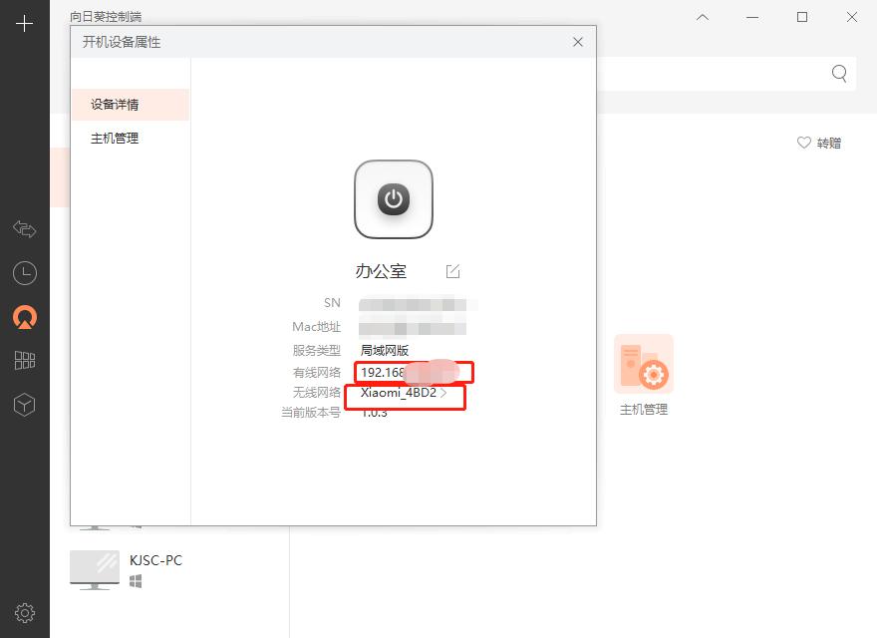
Task: Click the search magnifier icon
Action: (838, 74)
